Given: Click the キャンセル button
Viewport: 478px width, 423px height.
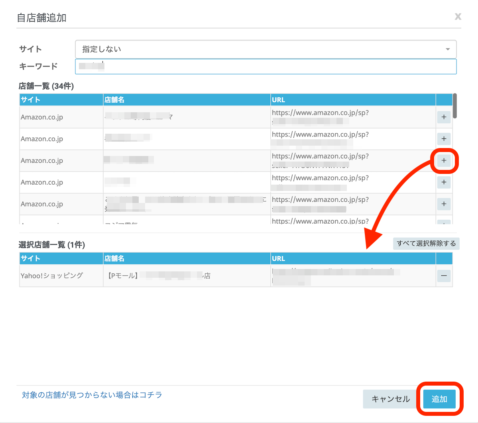Looking at the screenshot, I should tap(390, 399).
